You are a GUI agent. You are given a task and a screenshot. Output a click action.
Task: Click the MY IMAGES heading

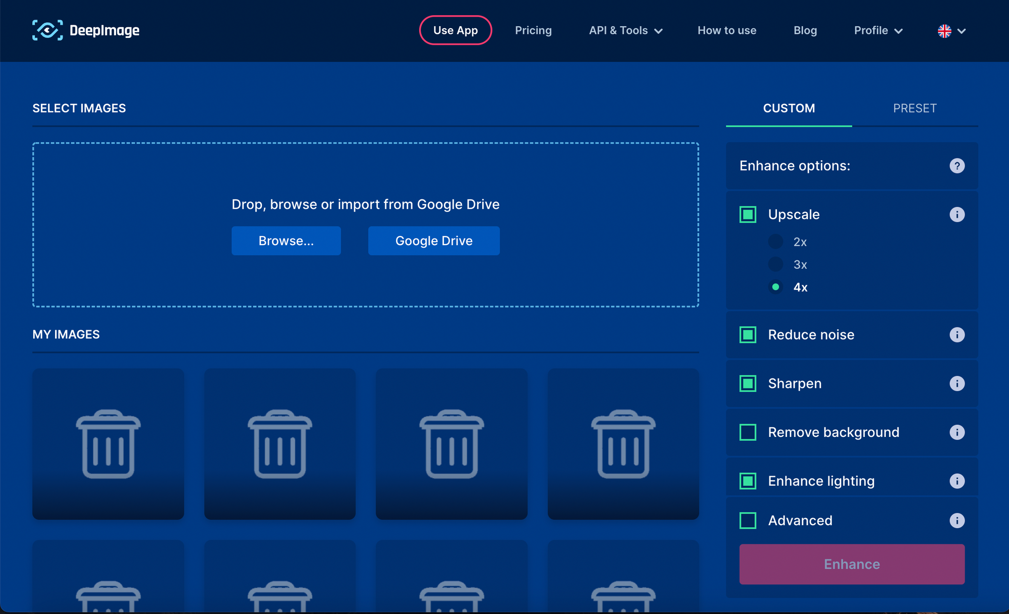(x=66, y=334)
